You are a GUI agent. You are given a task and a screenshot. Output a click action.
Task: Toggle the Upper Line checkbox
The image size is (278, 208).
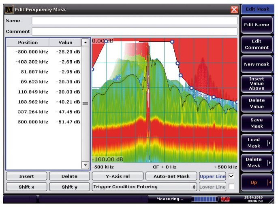point(231,176)
